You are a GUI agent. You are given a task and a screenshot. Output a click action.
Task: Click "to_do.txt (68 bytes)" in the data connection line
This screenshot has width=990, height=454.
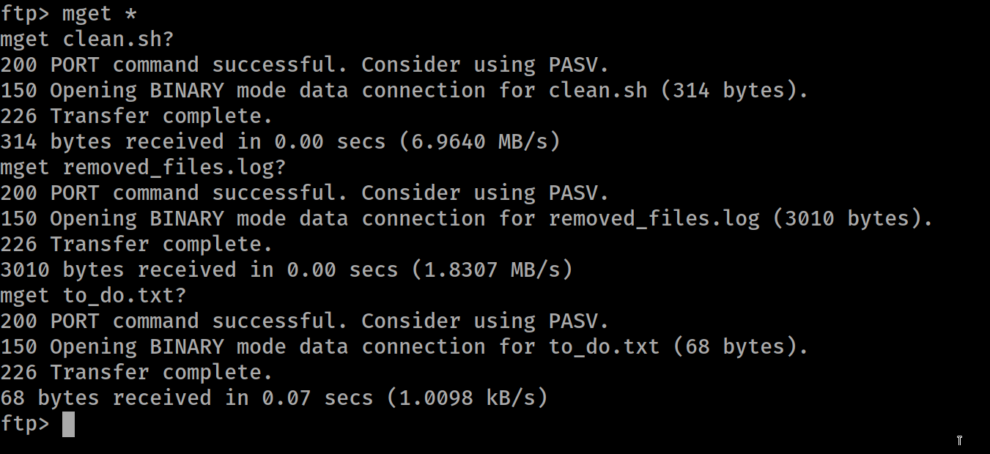[678, 346]
